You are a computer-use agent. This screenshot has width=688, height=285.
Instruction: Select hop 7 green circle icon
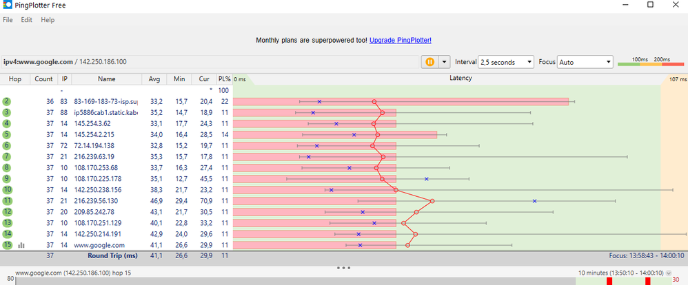[x=6, y=156]
